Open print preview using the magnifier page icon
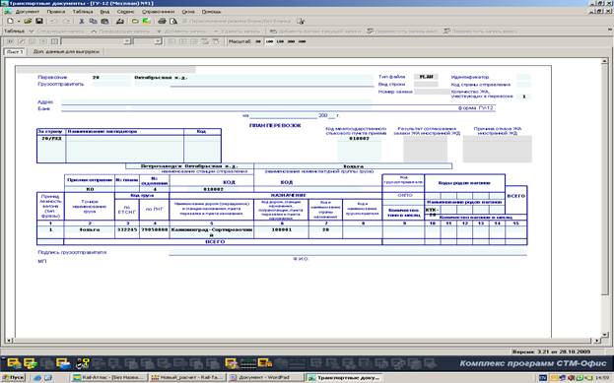 (173, 21)
